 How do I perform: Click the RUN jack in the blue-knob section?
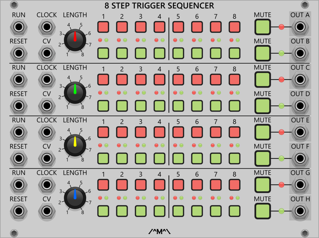pos(18,185)
